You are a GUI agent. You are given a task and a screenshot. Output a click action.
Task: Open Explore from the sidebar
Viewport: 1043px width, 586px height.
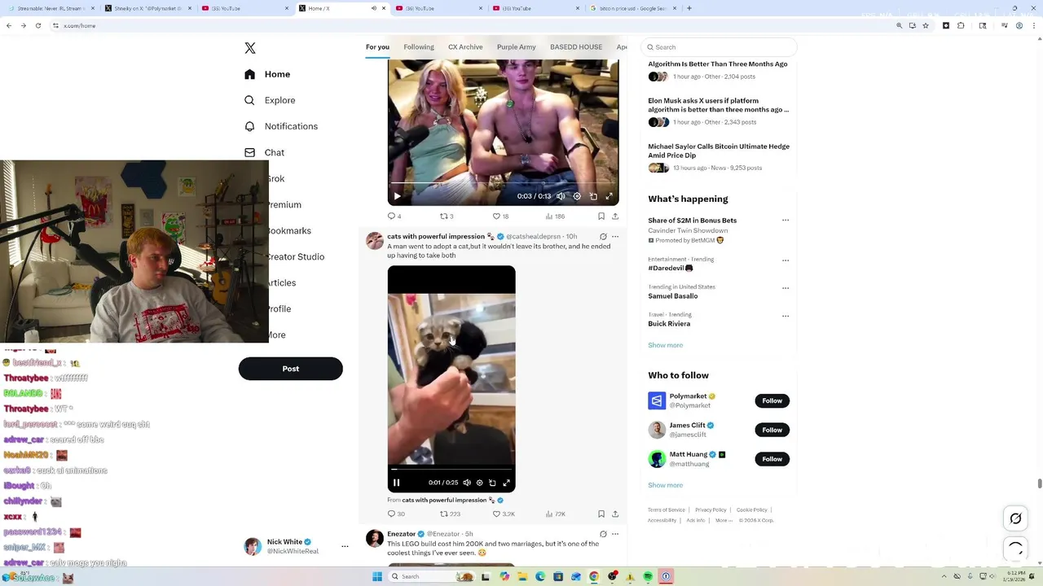click(x=270, y=100)
